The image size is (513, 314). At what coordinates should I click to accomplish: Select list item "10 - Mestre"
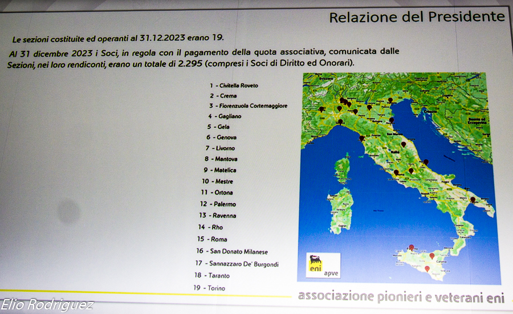(218, 181)
